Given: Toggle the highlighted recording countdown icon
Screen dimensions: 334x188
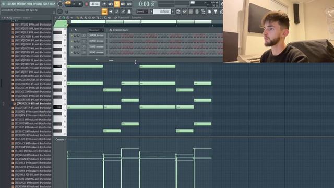Looking at the screenshot, I should 117,4.
